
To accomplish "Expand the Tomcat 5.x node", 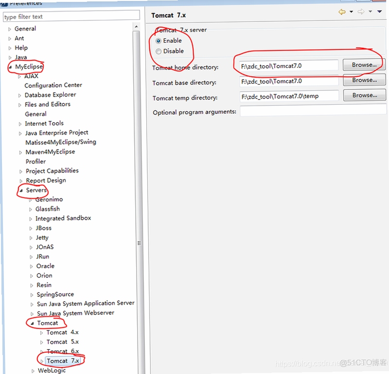I will [x=41, y=342].
